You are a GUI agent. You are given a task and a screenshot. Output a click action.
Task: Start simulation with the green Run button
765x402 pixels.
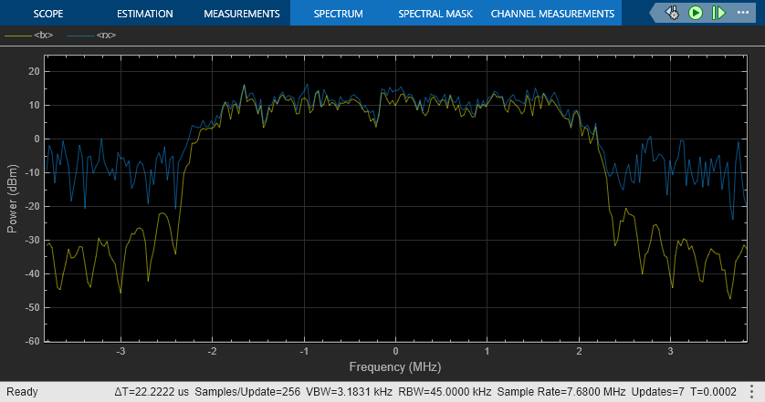point(696,13)
